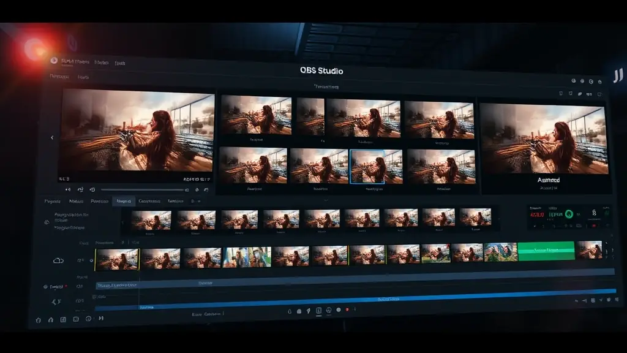Select the narrow thumbnail in the grid's top row
The image size is (627, 353).
310,117
